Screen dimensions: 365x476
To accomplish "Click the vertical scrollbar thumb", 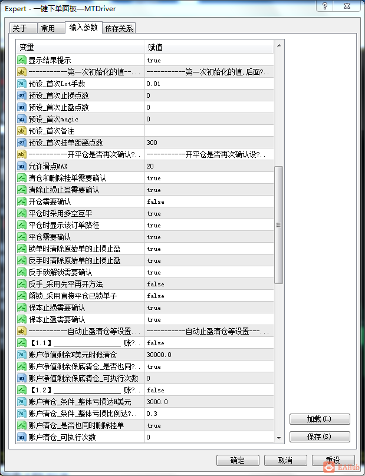I will coord(278,225).
